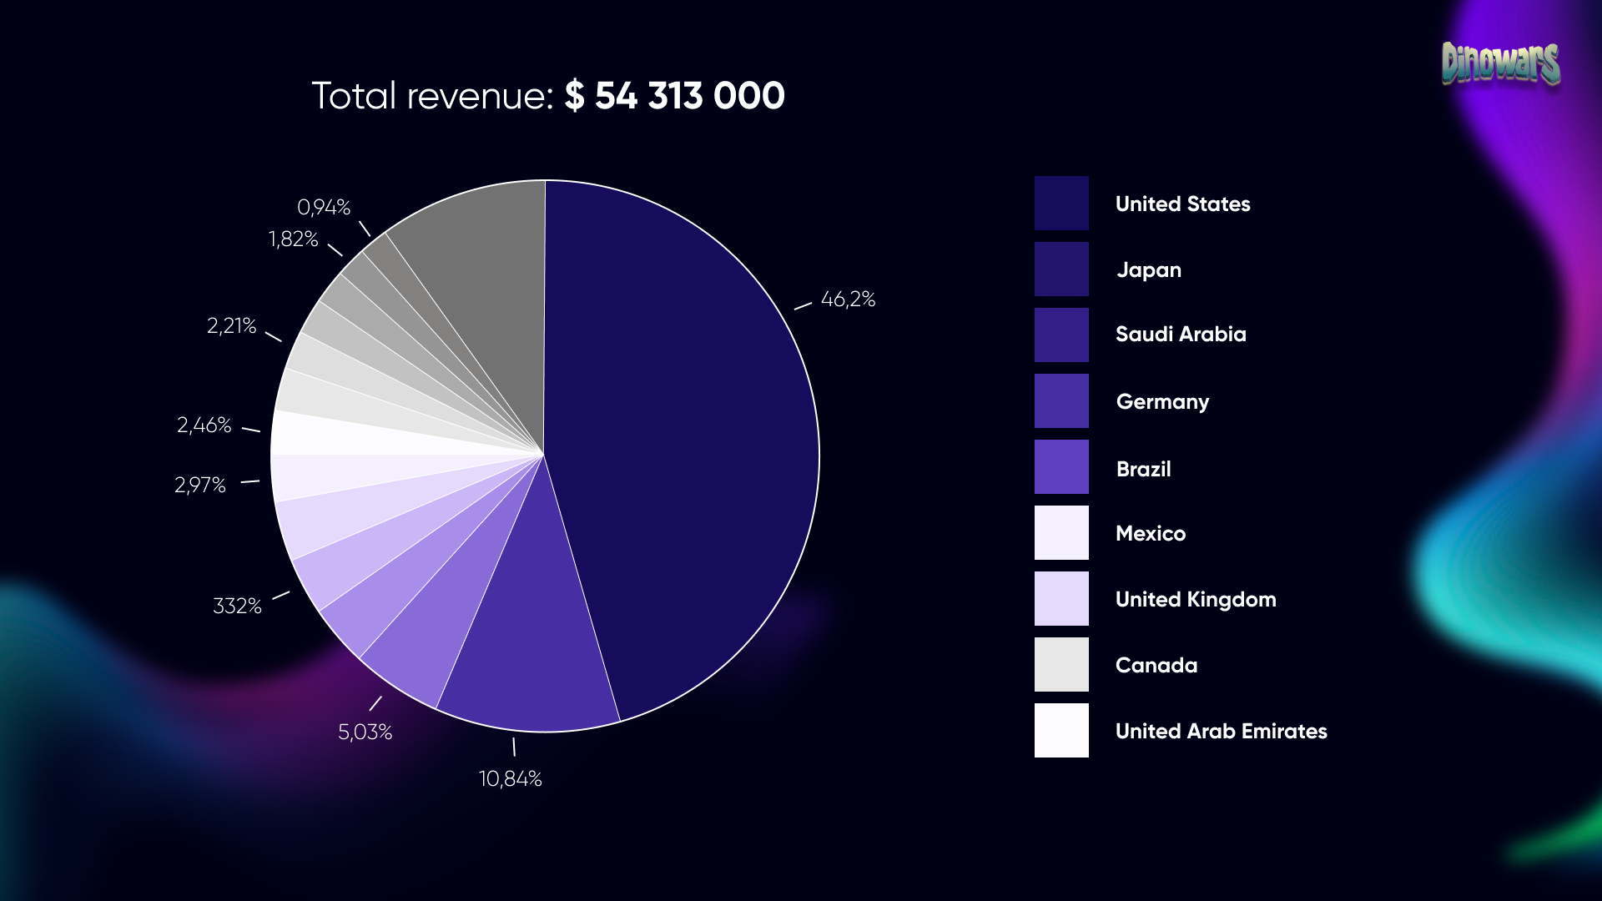Image resolution: width=1602 pixels, height=901 pixels.
Task: Click the United Kingdom legend swatch
Action: tap(1061, 598)
